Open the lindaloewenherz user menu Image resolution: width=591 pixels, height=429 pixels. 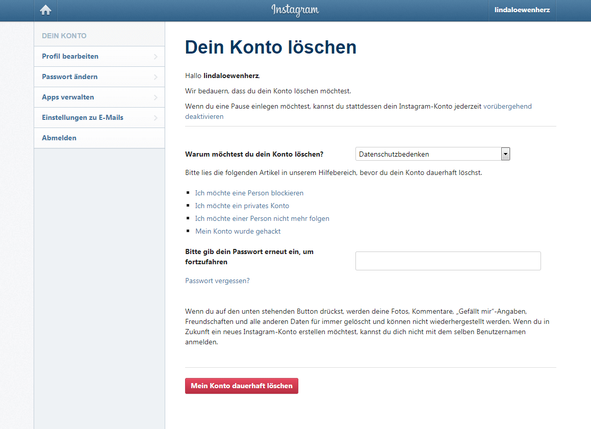522,10
